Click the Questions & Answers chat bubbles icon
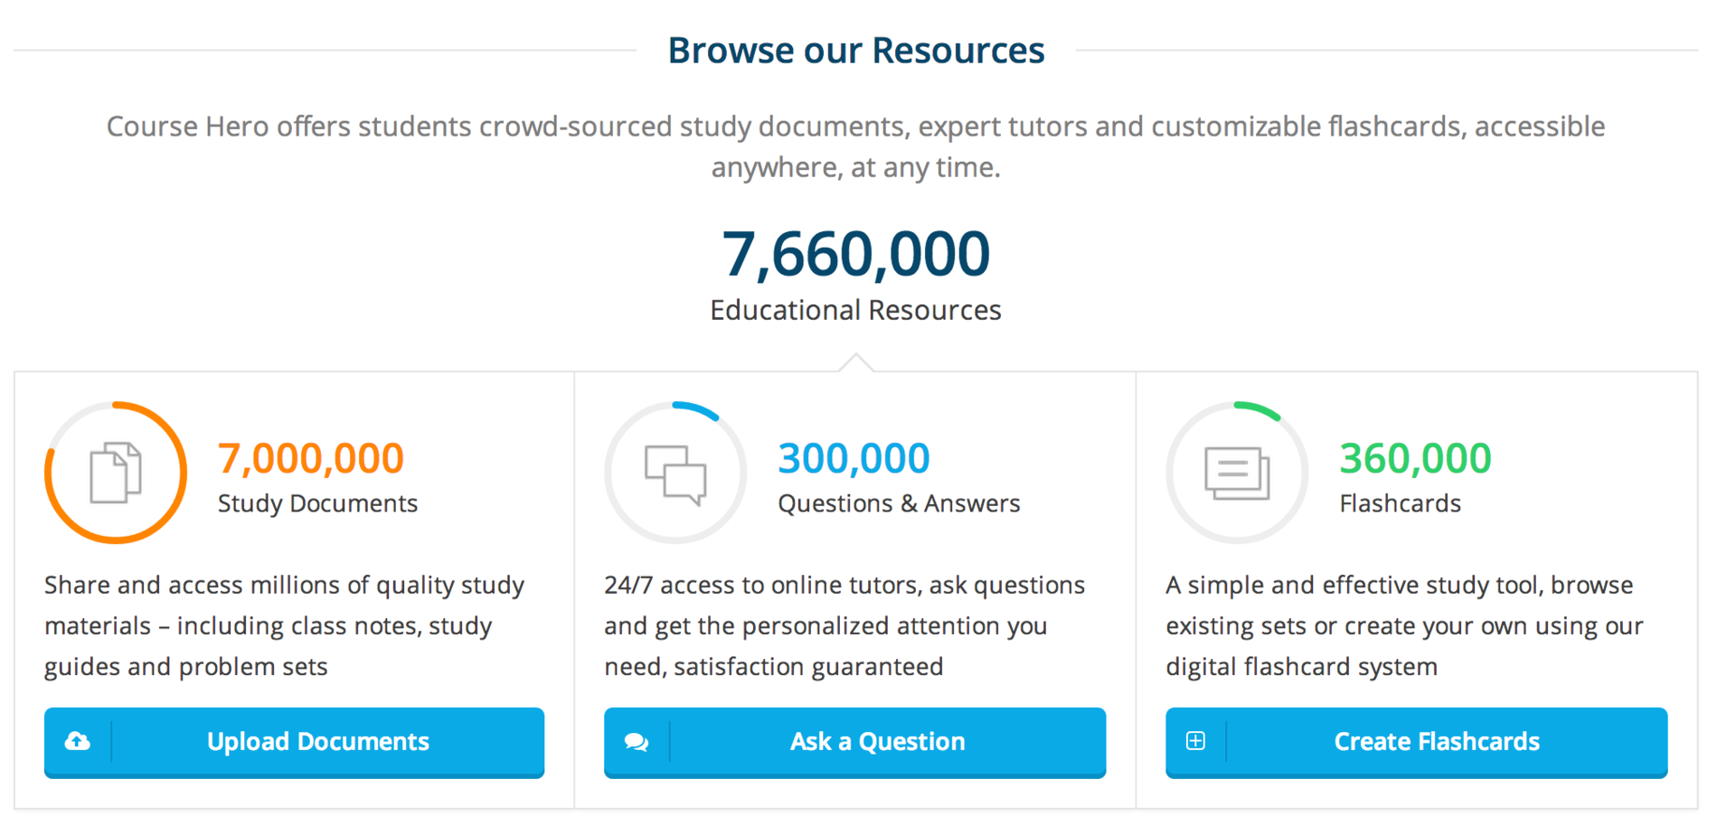Image resolution: width=1736 pixels, height=835 pixels. pyautogui.click(x=675, y=474)
